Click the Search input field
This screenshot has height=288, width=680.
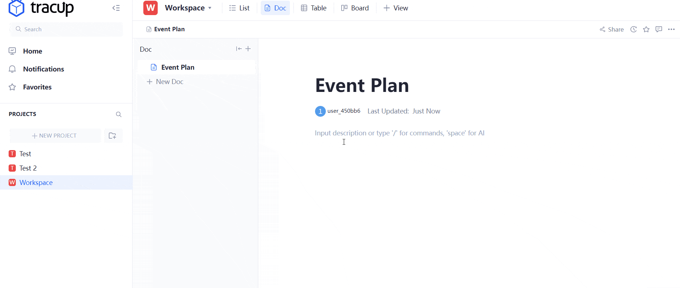pos(66,29)
